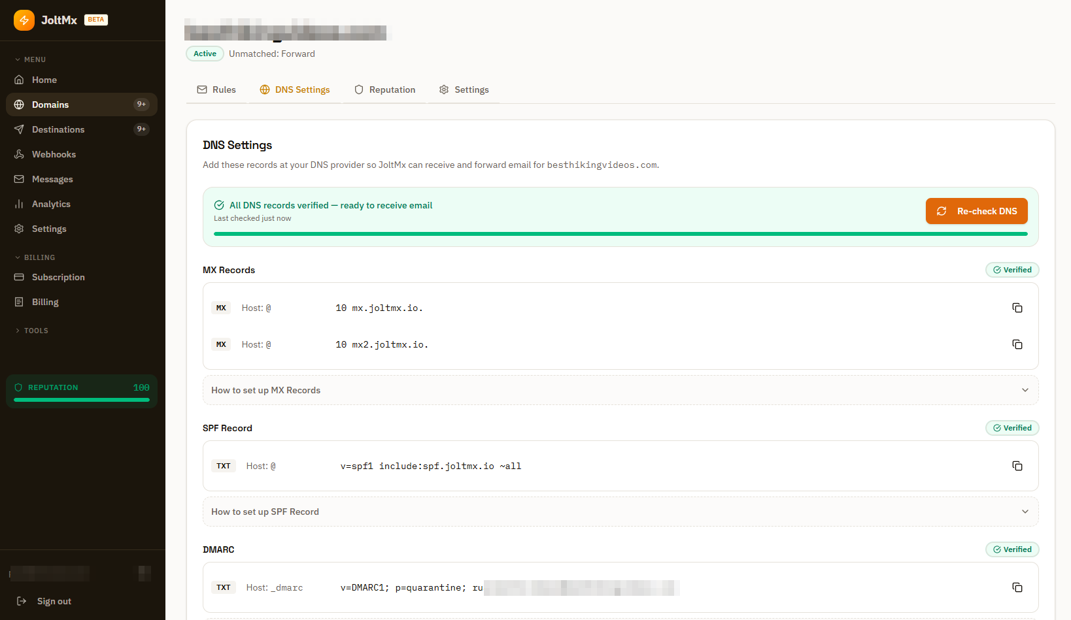Click the JoltMx lightning logo icon

click(24, 20)
